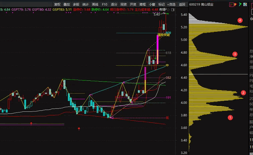Viewport: 253px width, 155px height.
Task: Click the 明日涨停价: 5.79 indicator value
Action: coord(122,10)
